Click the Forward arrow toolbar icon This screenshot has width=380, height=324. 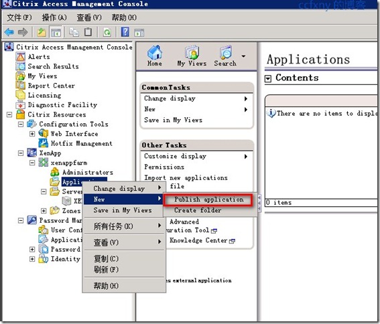tap(23, 32)
